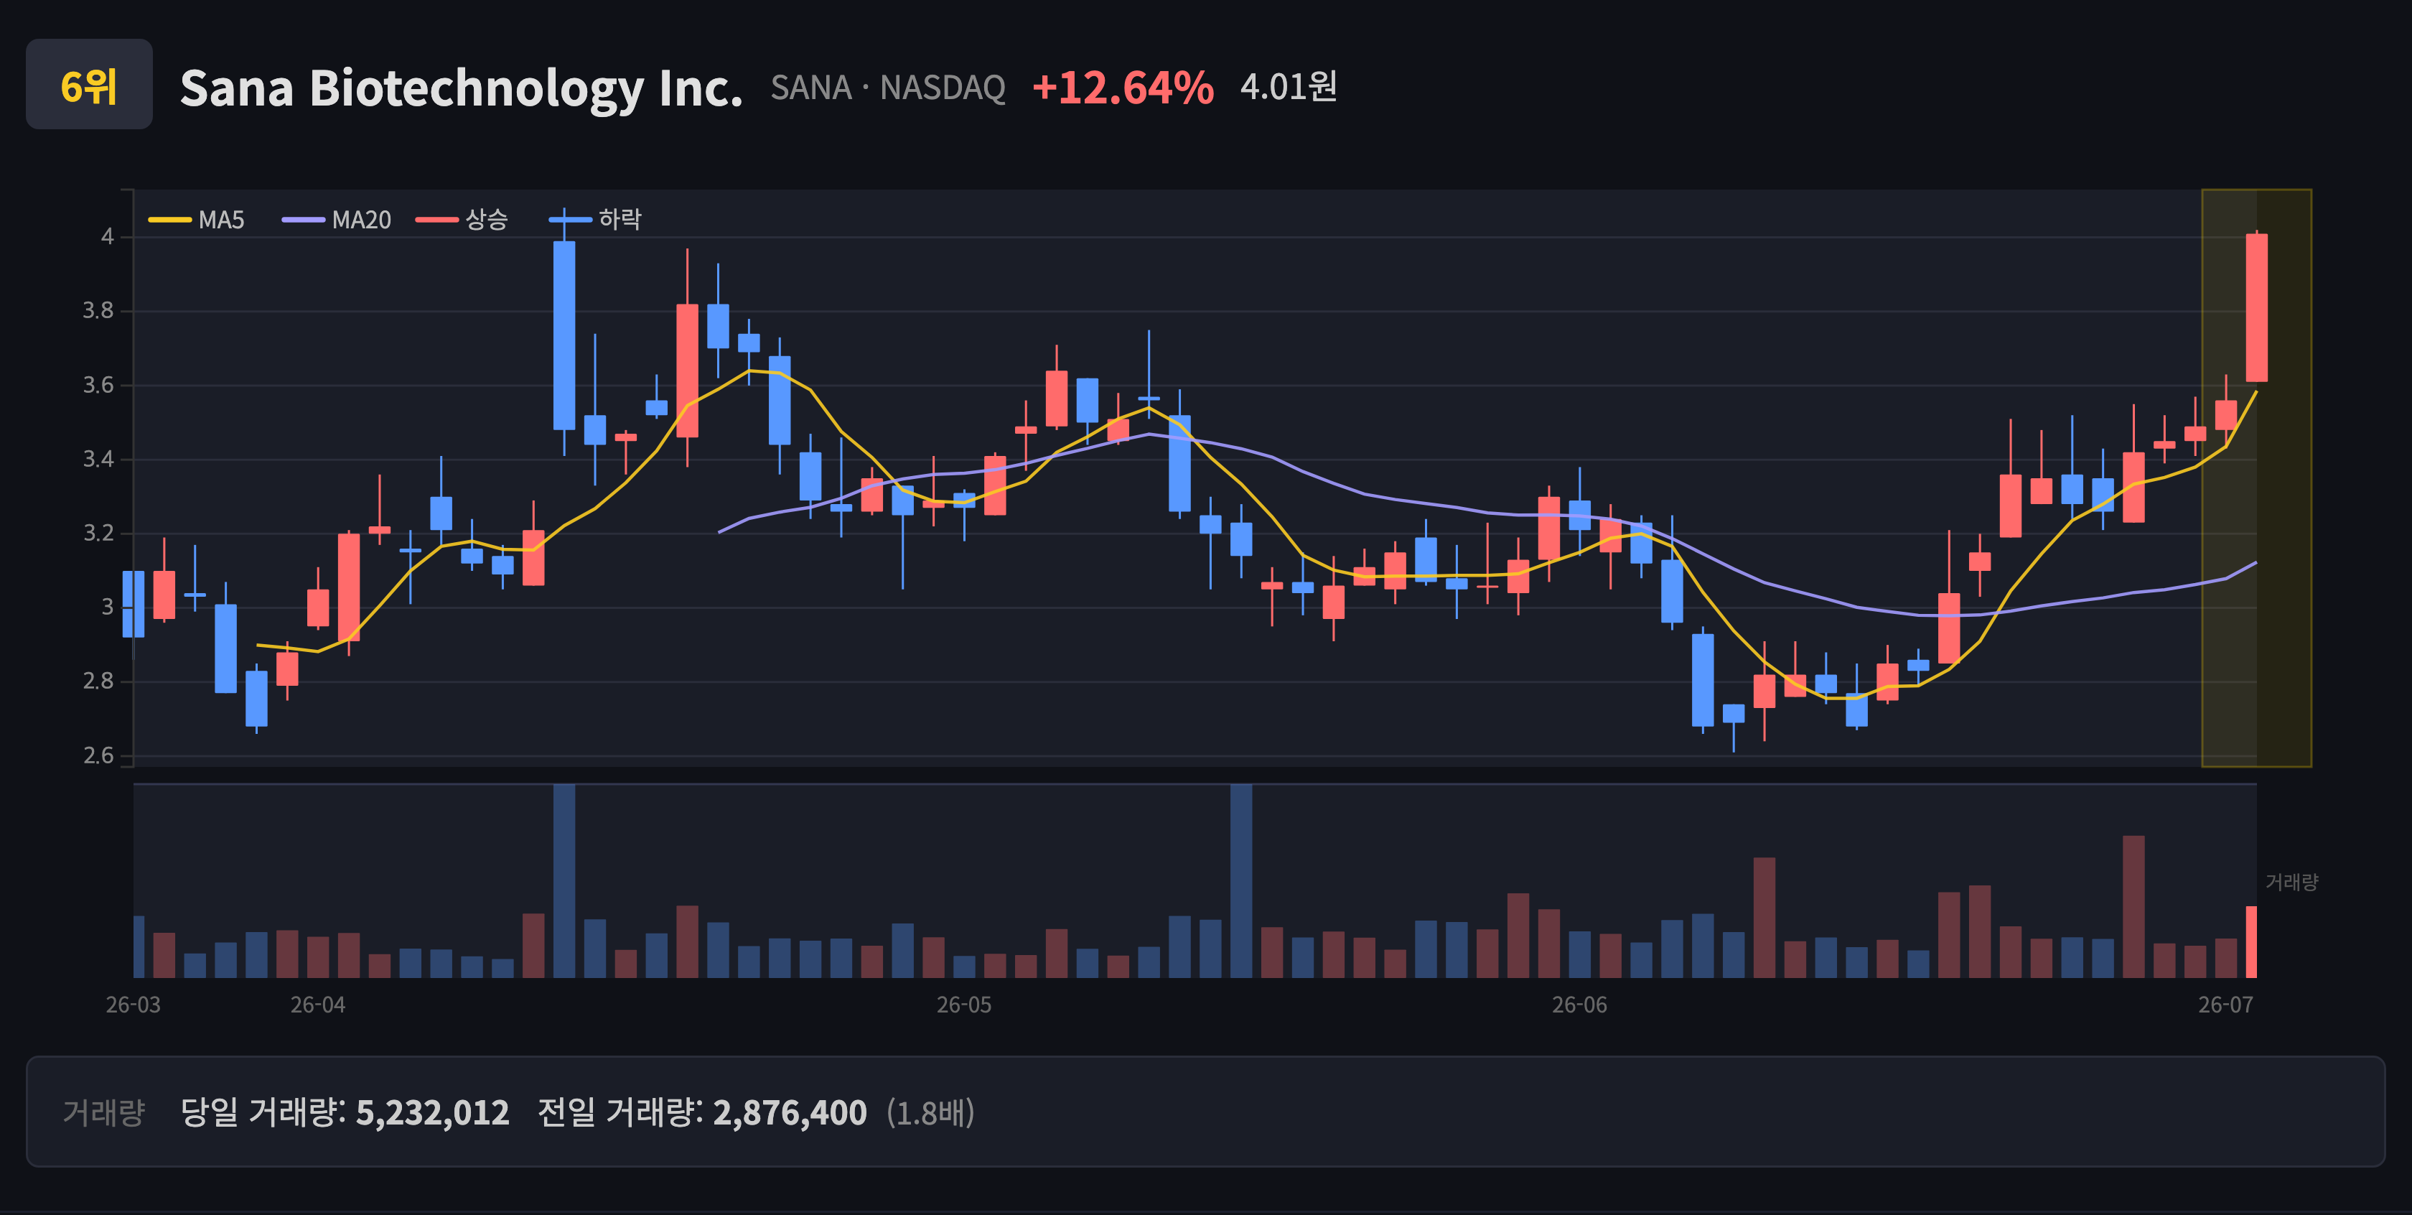Image resolution: width=2412 pixels, height=1215 pixels.
Task: Toggle the MA20 legend entry
Action: [336, 220]
